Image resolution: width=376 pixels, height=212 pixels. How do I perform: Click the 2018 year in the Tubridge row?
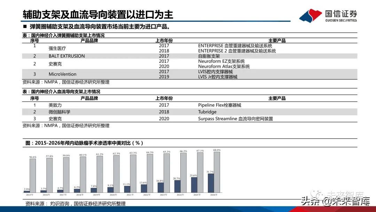pyautogui.click(x=164, y=112)
